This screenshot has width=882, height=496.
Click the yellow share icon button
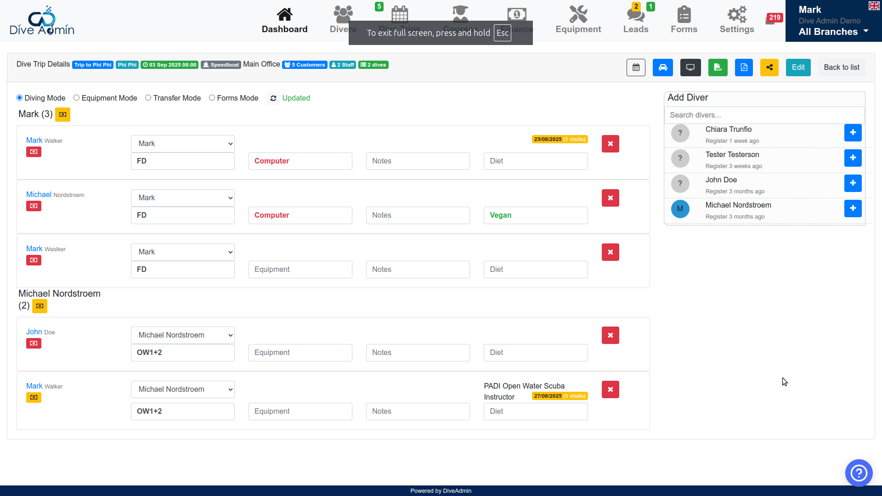(x=769, y=68)
